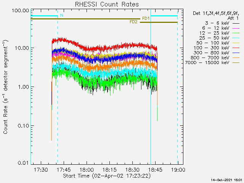
Task: Click the black line swatch for 3-6 keV
Action: [236, 23]
